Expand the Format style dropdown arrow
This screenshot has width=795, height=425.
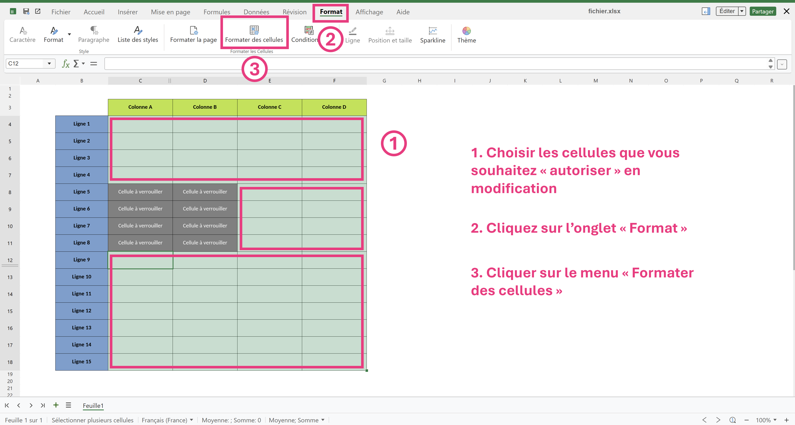69,34
